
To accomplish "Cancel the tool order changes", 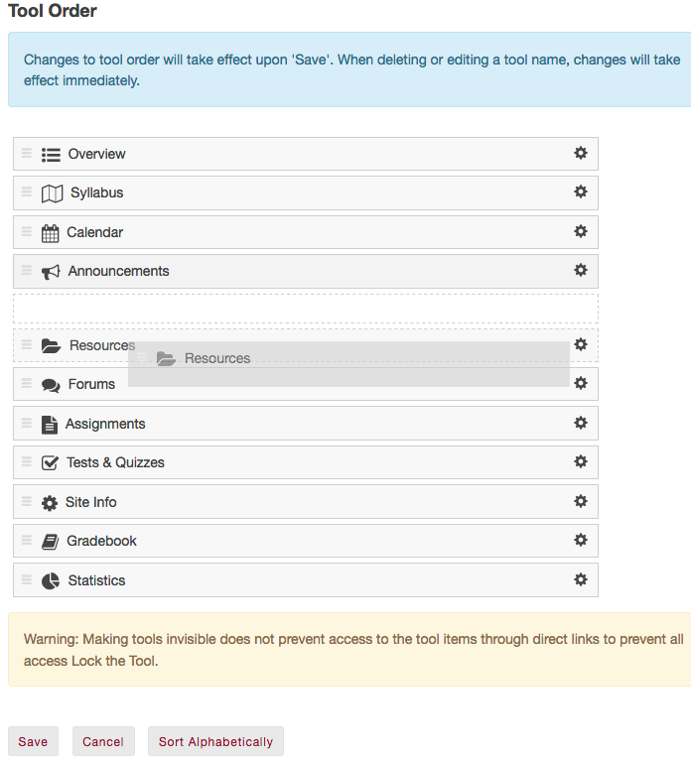I will (103, 741).
